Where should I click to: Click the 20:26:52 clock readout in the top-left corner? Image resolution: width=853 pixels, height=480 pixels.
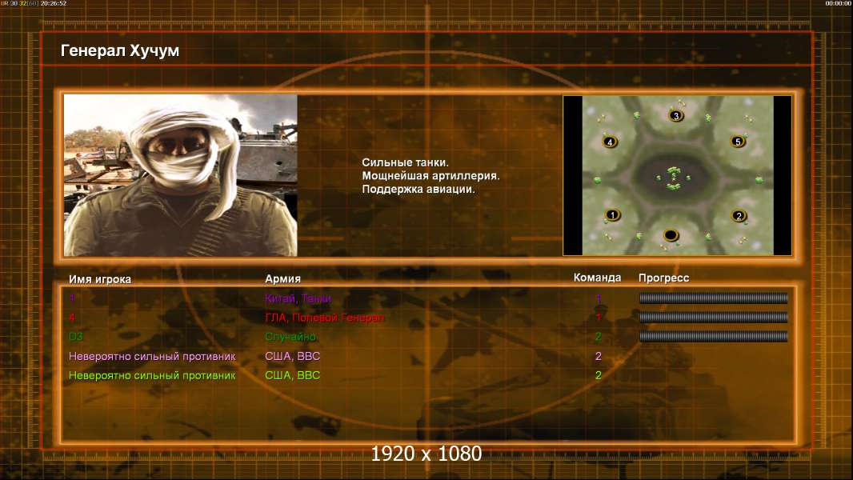[x=54, y=3]
